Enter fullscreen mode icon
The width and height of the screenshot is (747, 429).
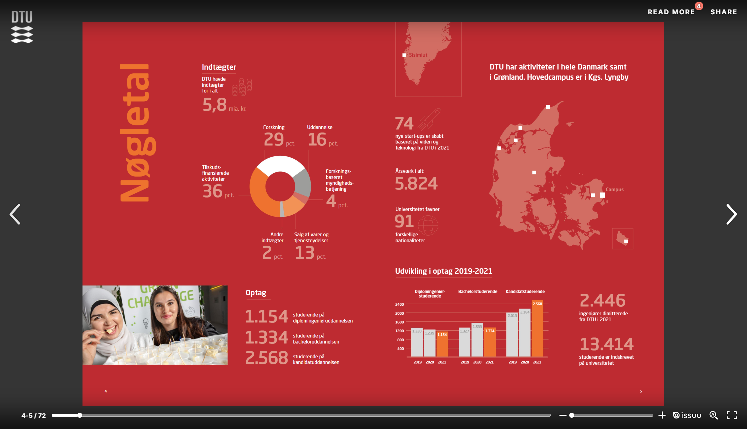point(732,415)
